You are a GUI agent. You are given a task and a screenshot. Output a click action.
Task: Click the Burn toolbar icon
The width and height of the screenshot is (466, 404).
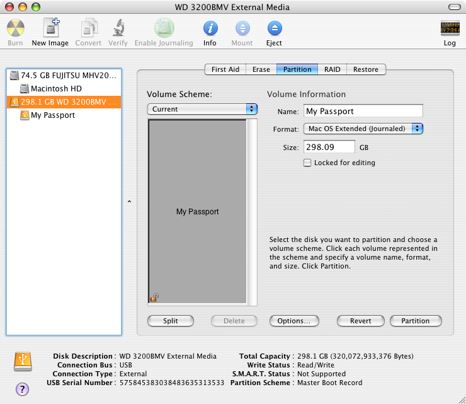(x=16, y=28)
